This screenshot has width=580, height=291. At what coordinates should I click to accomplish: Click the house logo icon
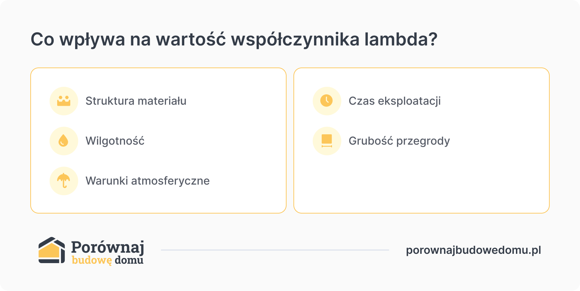click(x=52, y=250)
